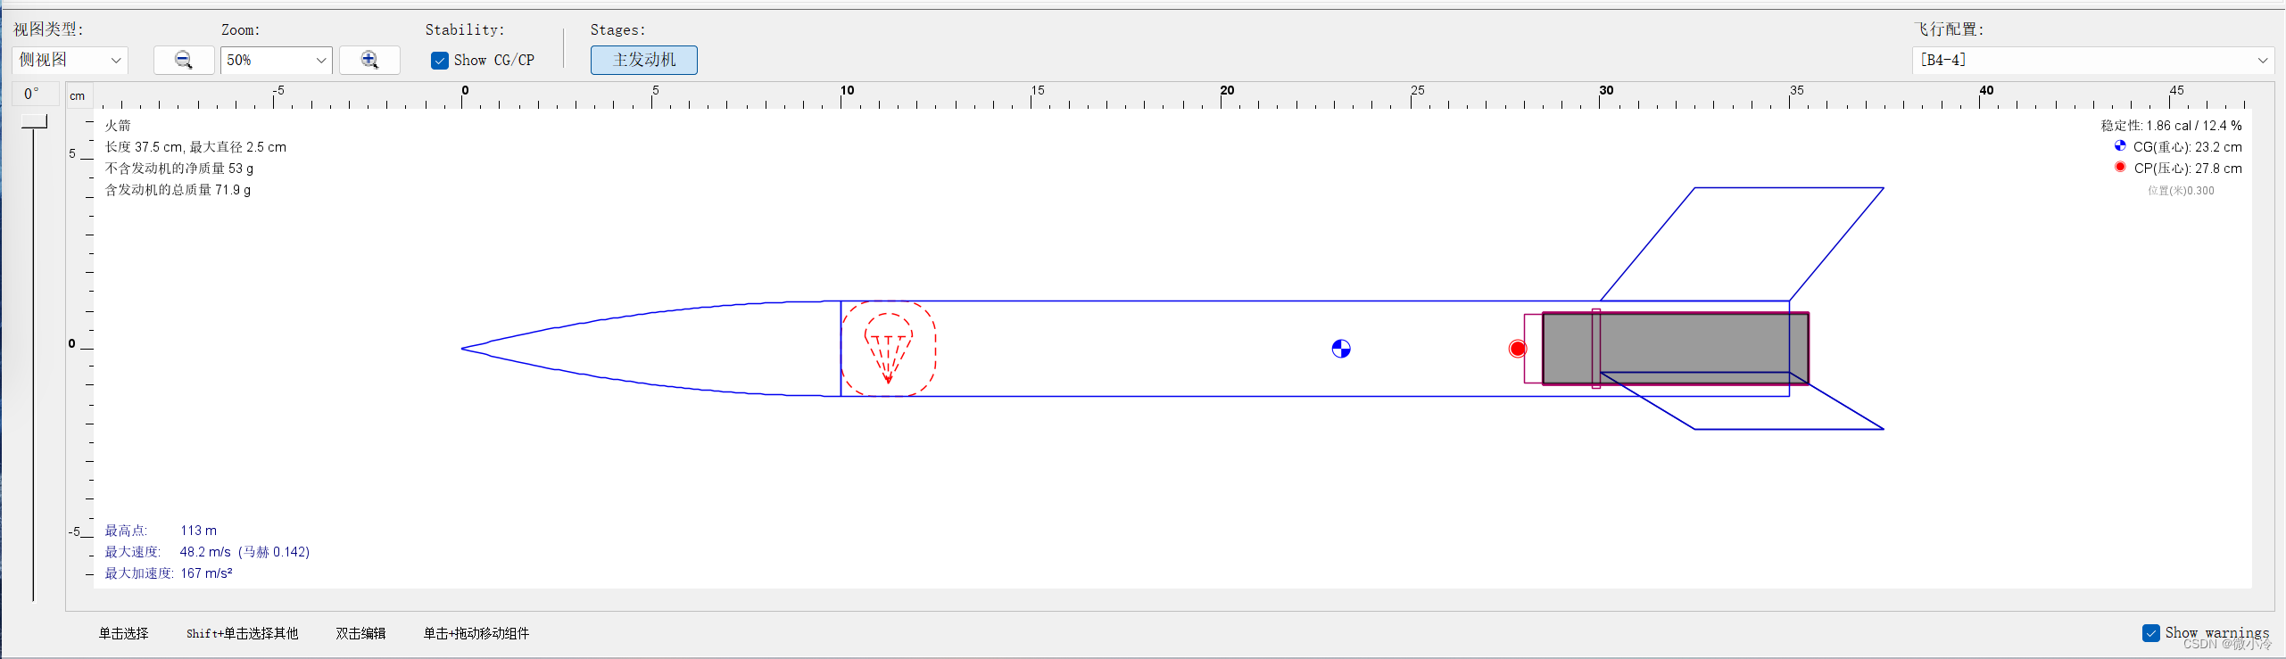Open the 50% zoom level dropdown
The width and height of the screenshot is (2286, 659).
(x=277, y=60)
